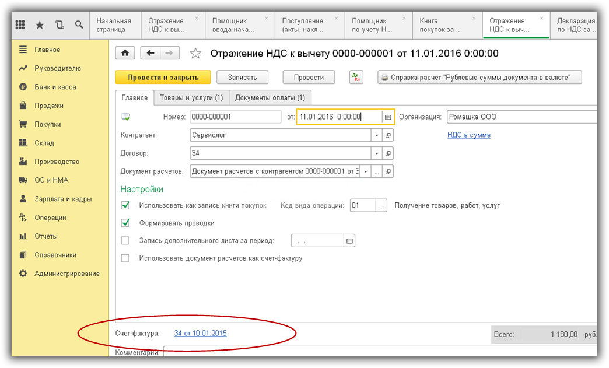Enable Запись дополнительного листа за период
The image size is (609, 368).
tap(125, 241)
